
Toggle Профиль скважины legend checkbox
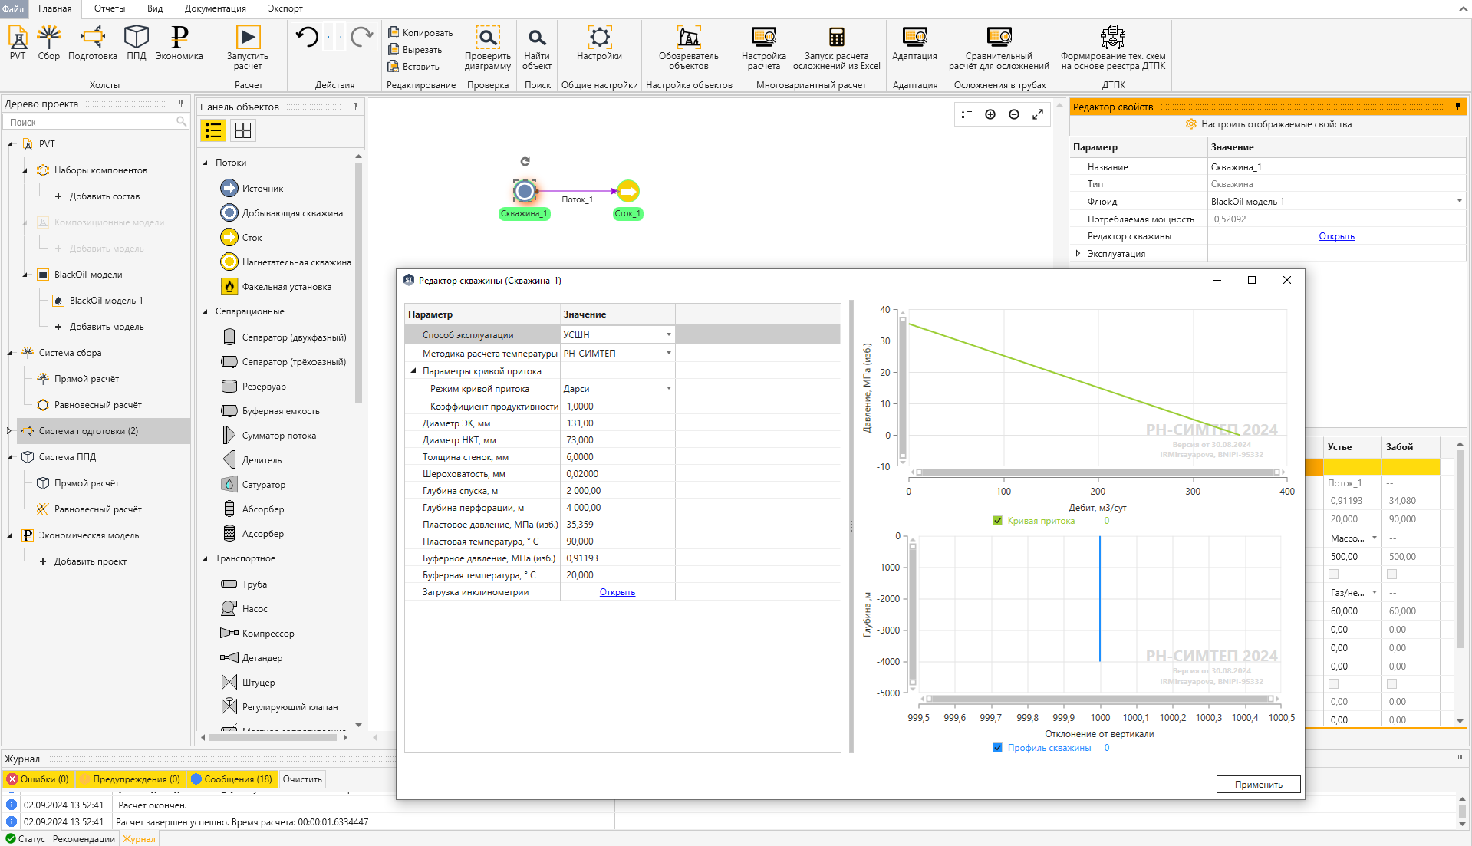coord(997,748)
